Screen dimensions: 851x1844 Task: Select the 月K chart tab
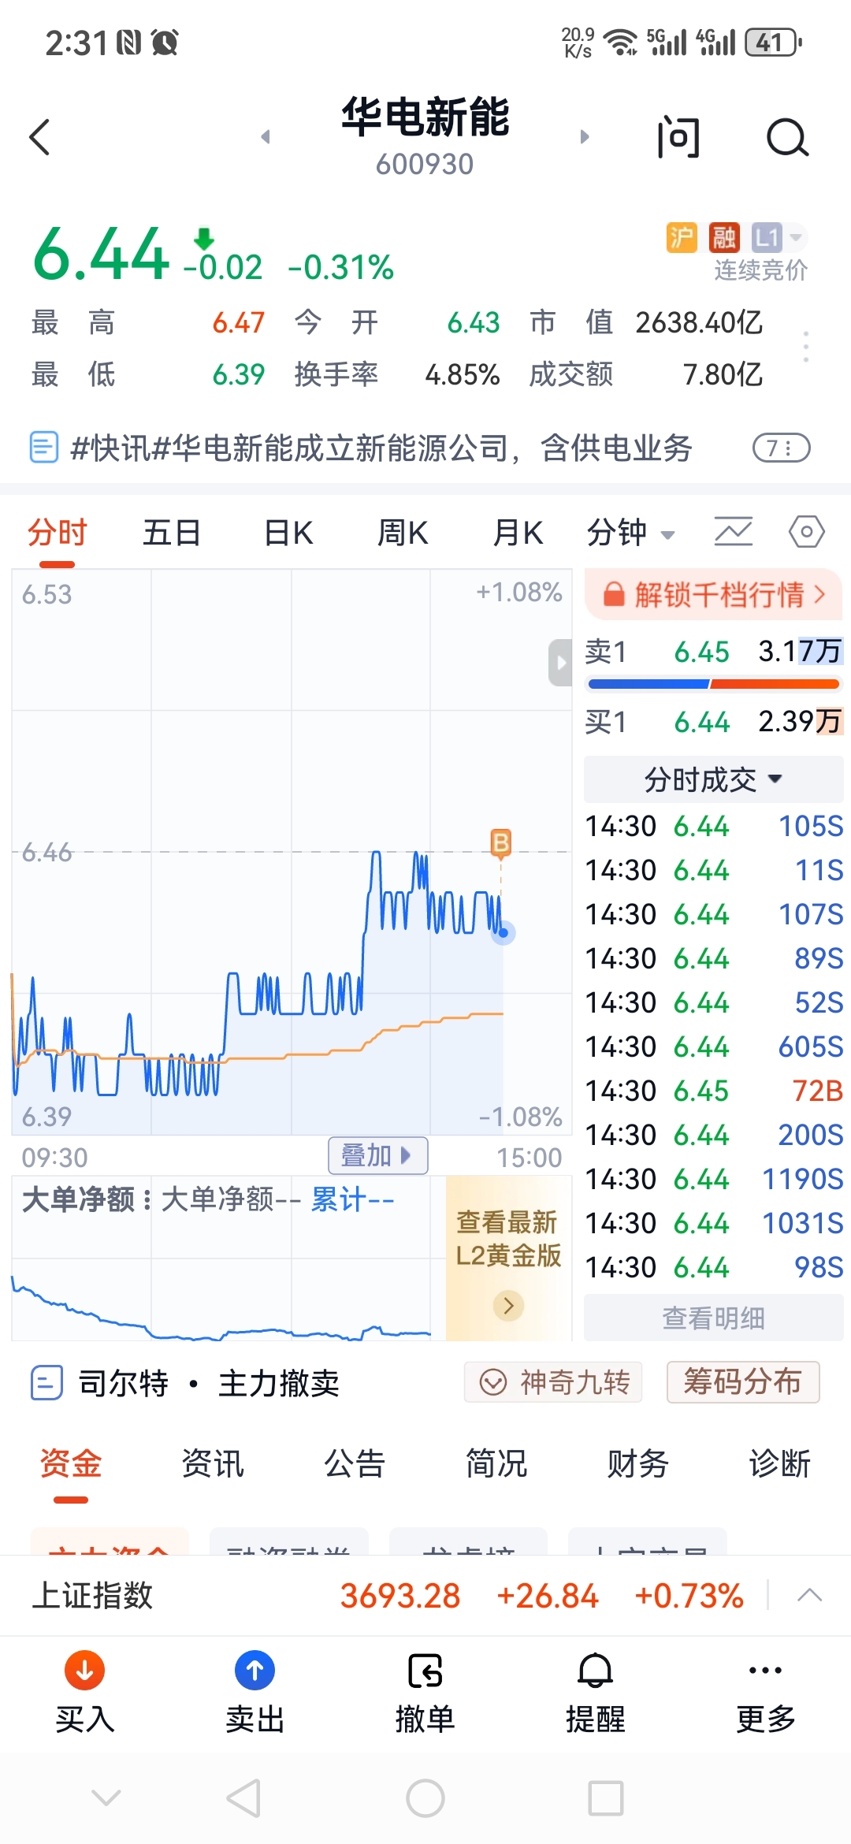(518, 533)
